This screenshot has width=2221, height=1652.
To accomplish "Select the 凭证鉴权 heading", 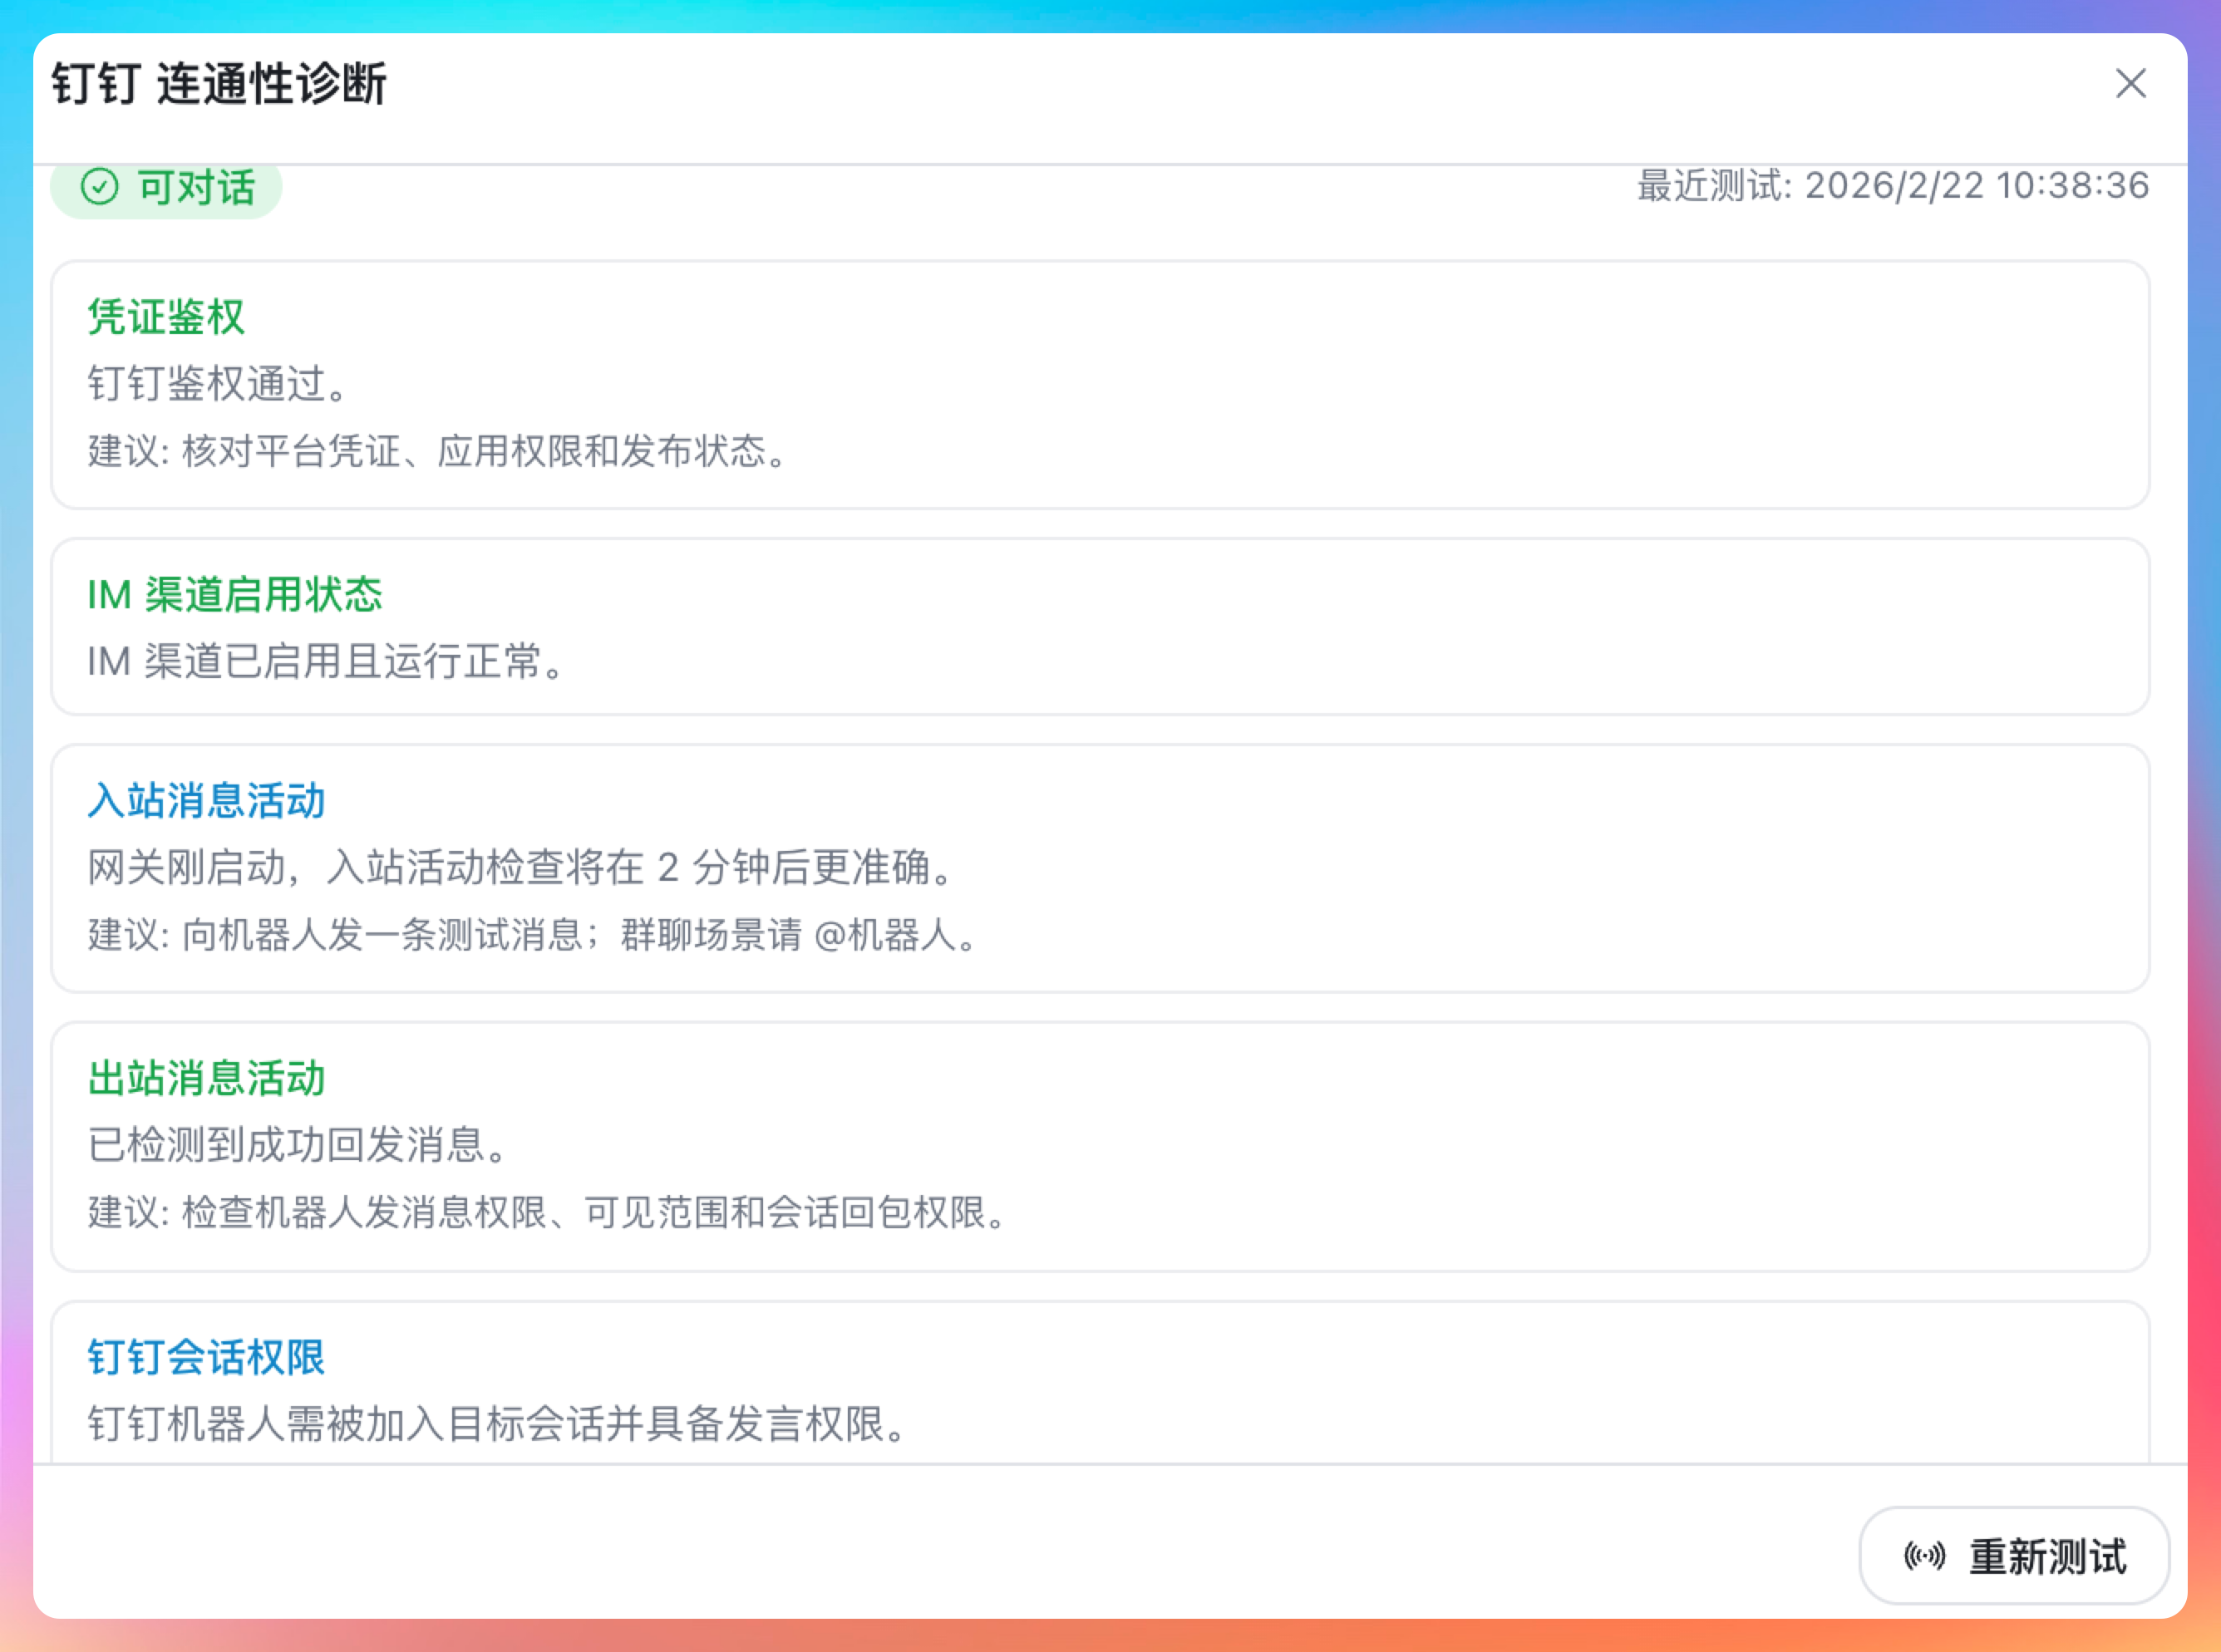I will click(x=166, y=317).
